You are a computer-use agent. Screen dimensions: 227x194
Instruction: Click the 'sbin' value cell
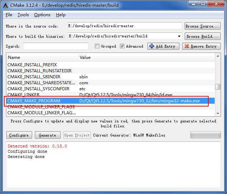tap(84, 77)
